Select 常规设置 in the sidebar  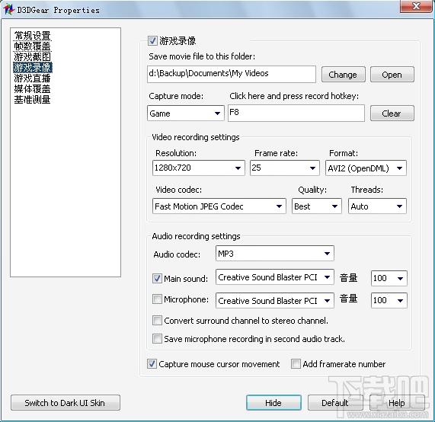coord(33,36)
